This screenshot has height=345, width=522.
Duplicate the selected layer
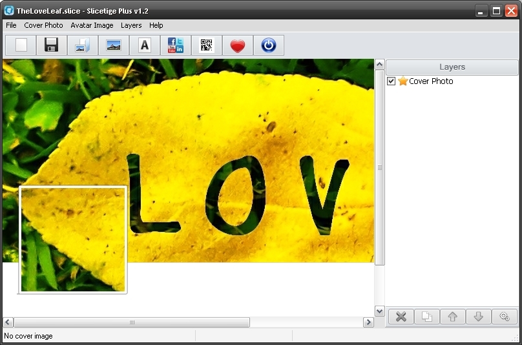(426, 317)
